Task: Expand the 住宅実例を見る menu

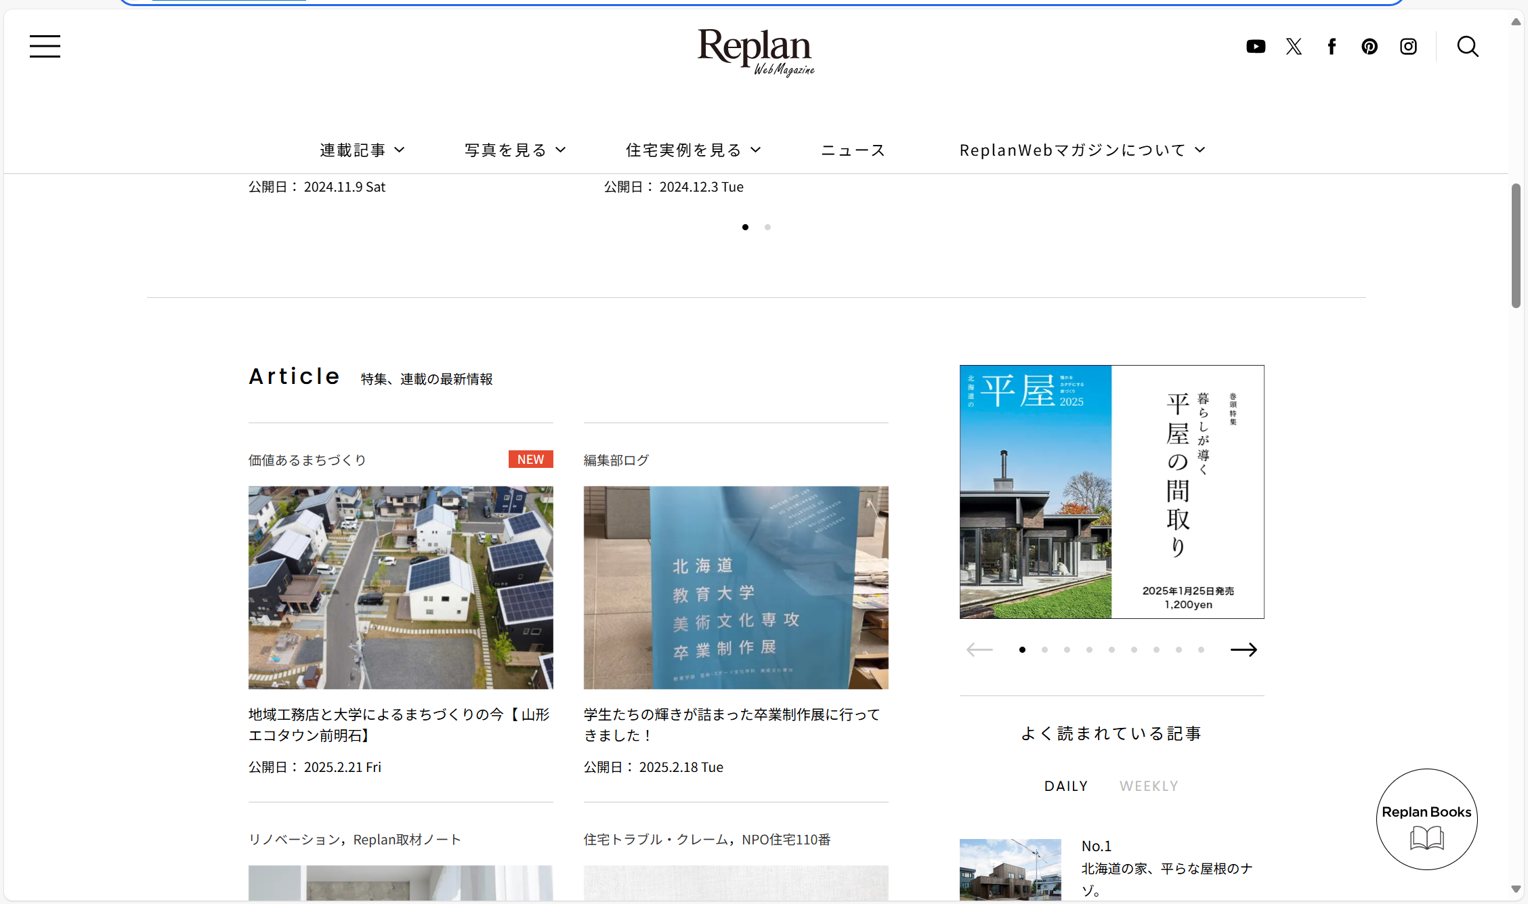Action: (x=694, y=150)
